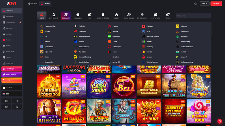This screenshot has height=126, width=225.
Task: Open the Sugar Rush 1000 game thumbnail
Action: click(74, 86)
